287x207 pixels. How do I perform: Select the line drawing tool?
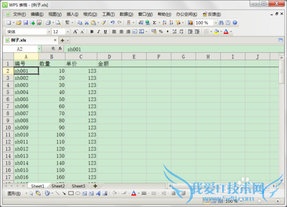click(x=57, y=193)
